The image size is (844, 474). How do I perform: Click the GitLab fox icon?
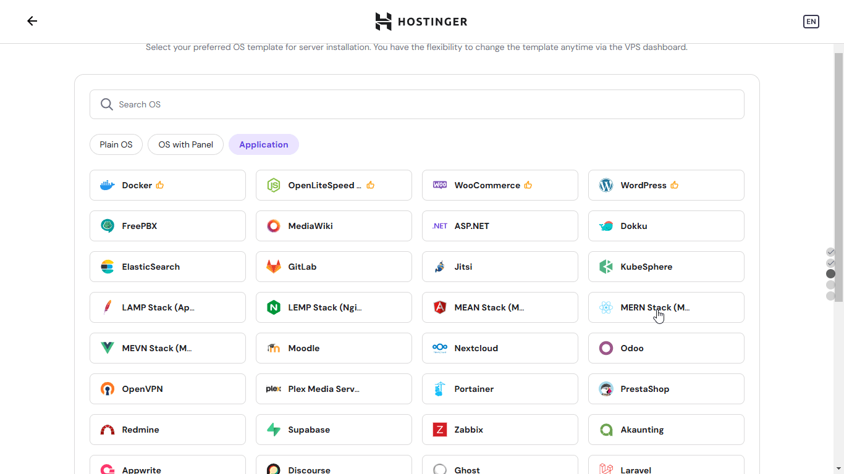(x=273, y=267)
